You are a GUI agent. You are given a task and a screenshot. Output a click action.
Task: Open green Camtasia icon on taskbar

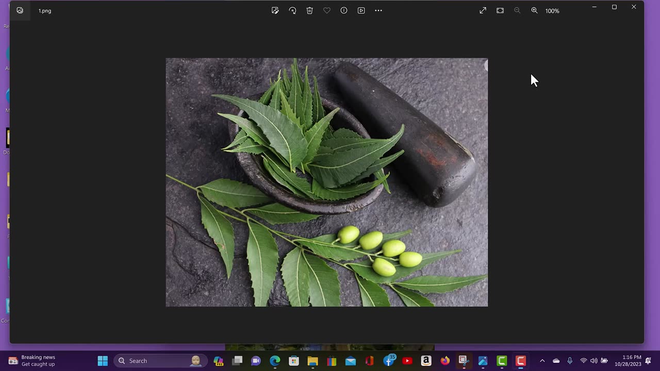[x=502, y=361]
